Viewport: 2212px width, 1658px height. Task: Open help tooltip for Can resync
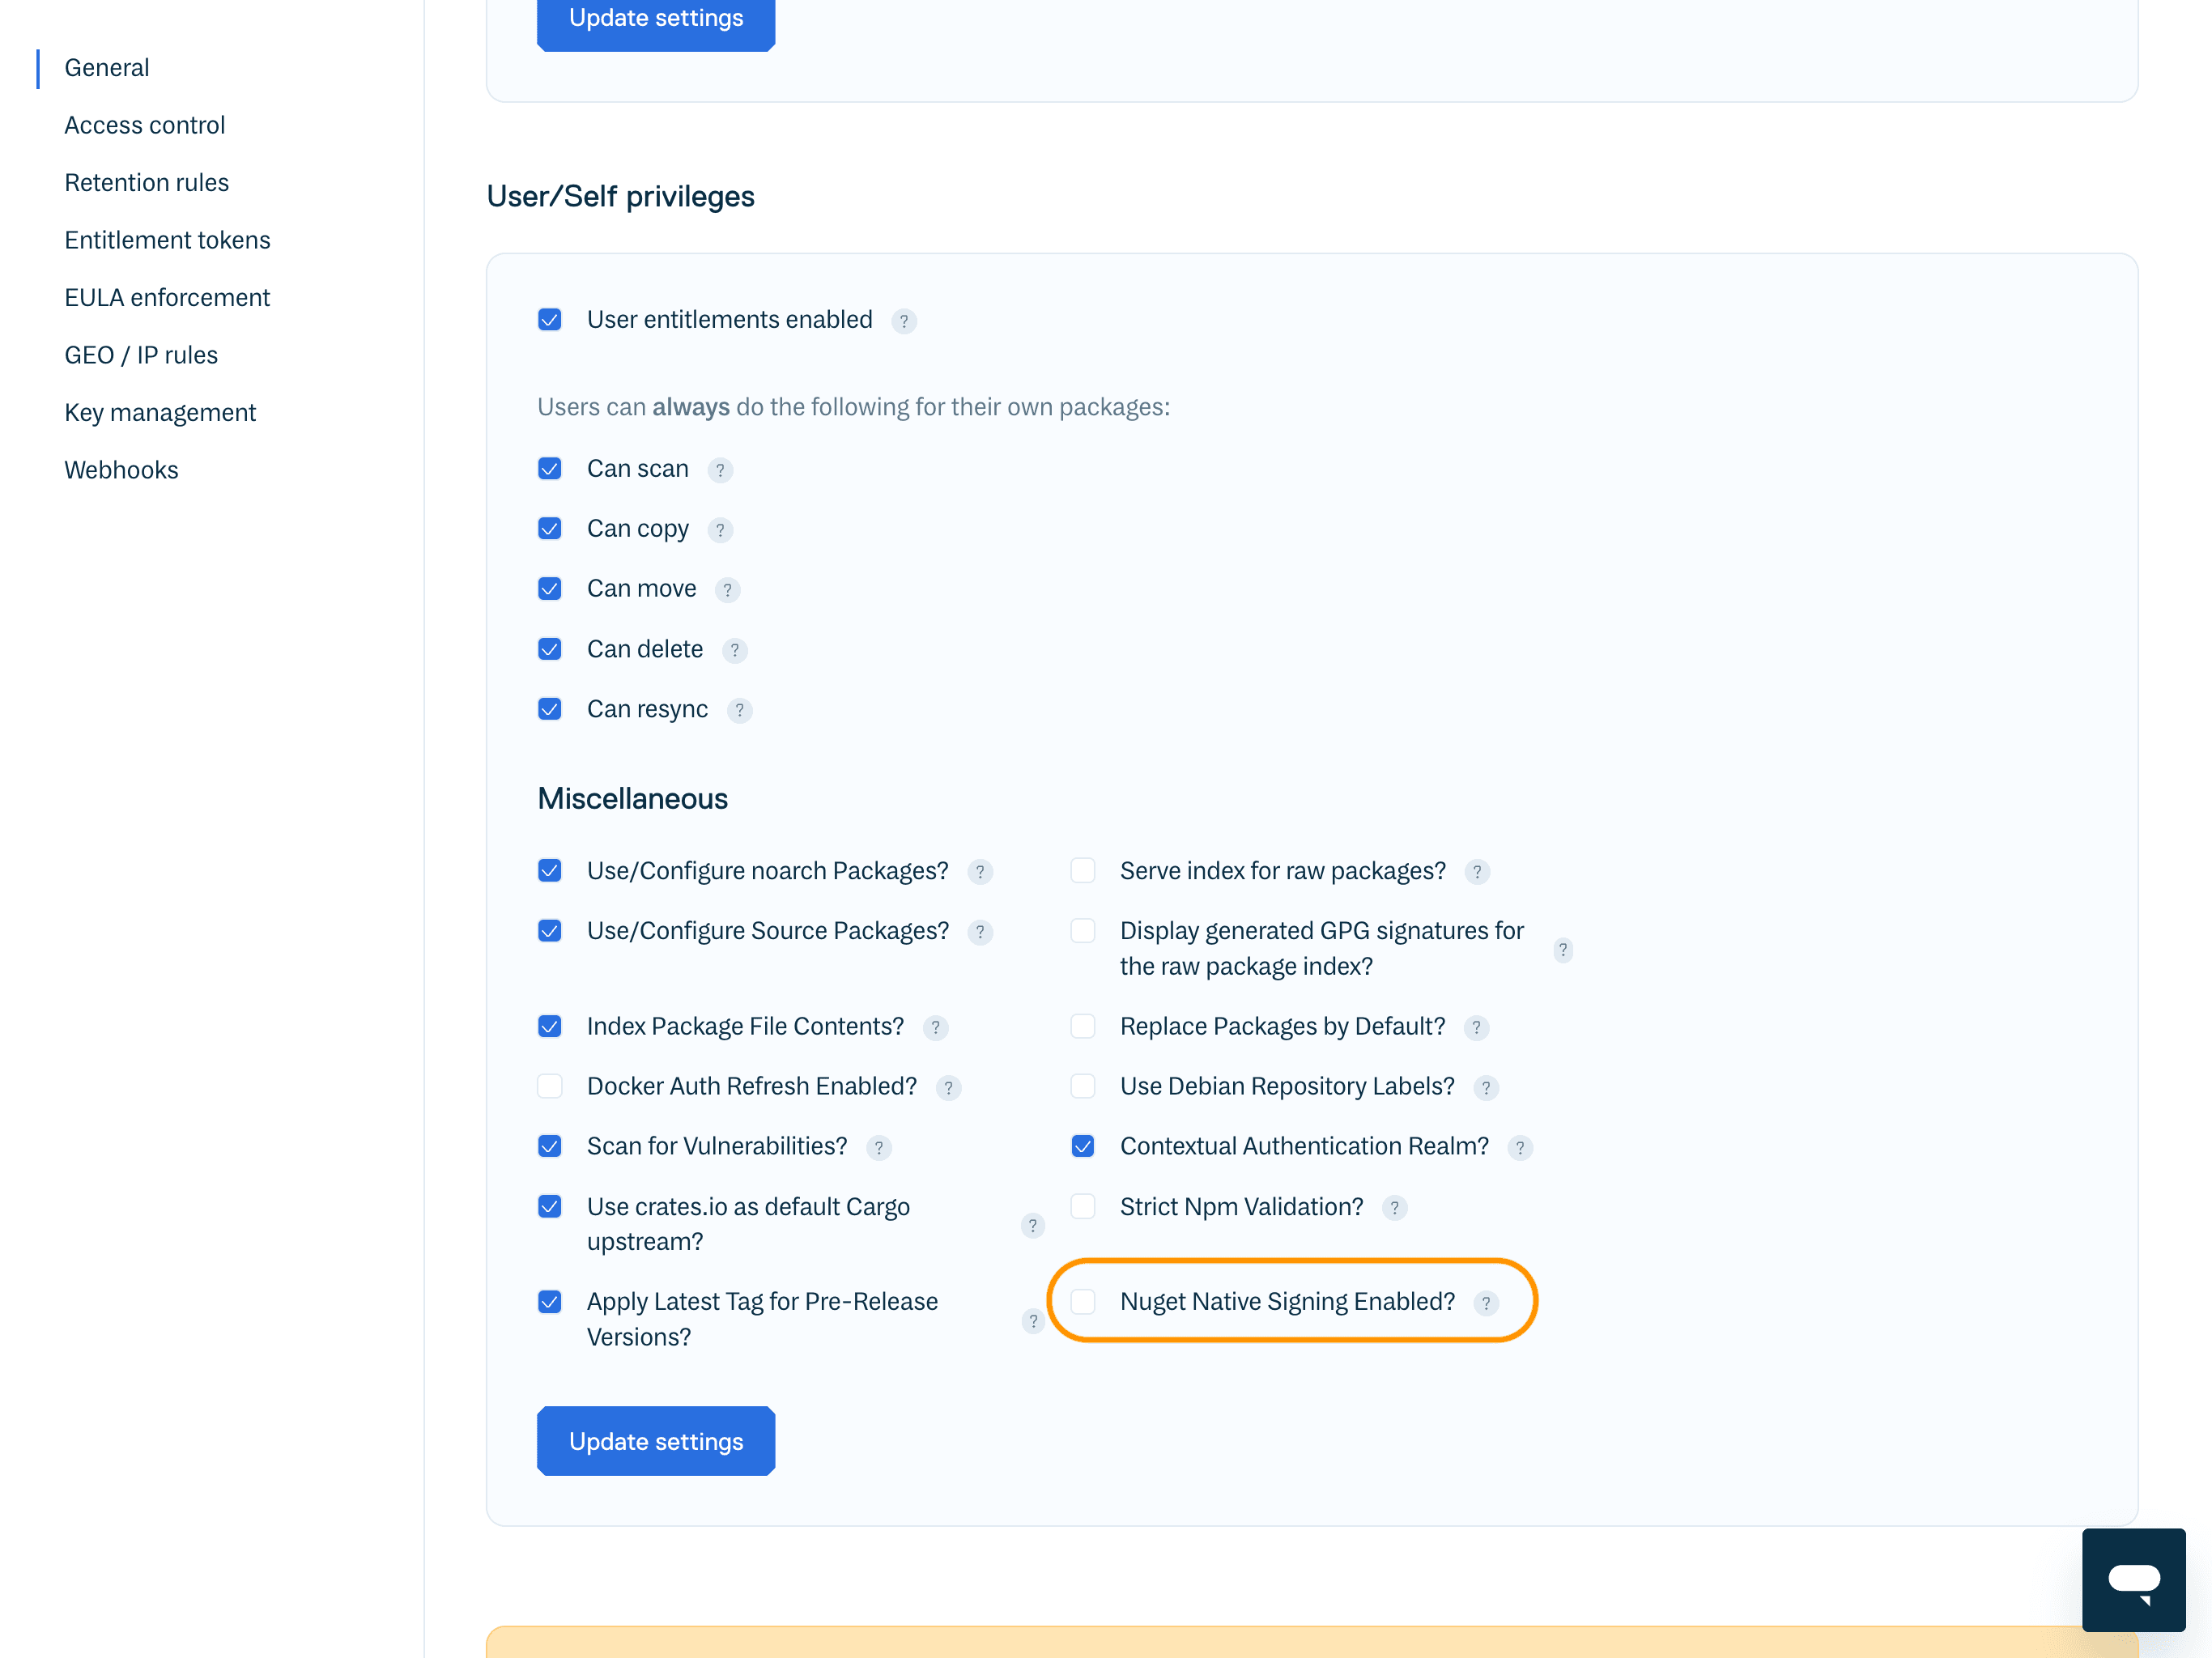tap(739, 710)
